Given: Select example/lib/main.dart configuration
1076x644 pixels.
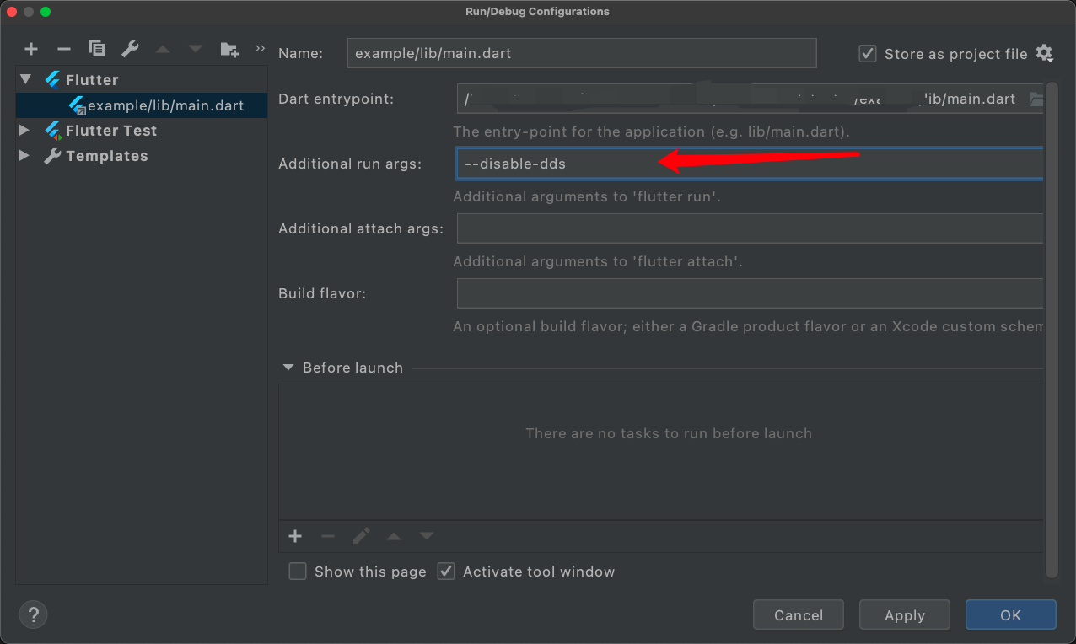Looking at the screenshot, I should (142, 105).
